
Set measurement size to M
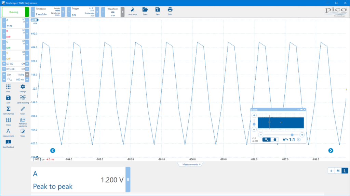(x=338, y=171)
